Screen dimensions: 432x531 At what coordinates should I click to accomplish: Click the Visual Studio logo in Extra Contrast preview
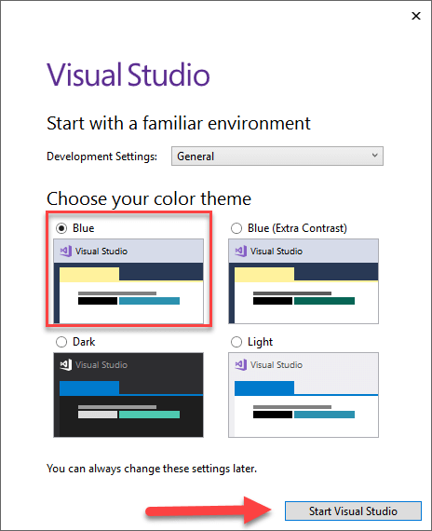coord(241,251)
